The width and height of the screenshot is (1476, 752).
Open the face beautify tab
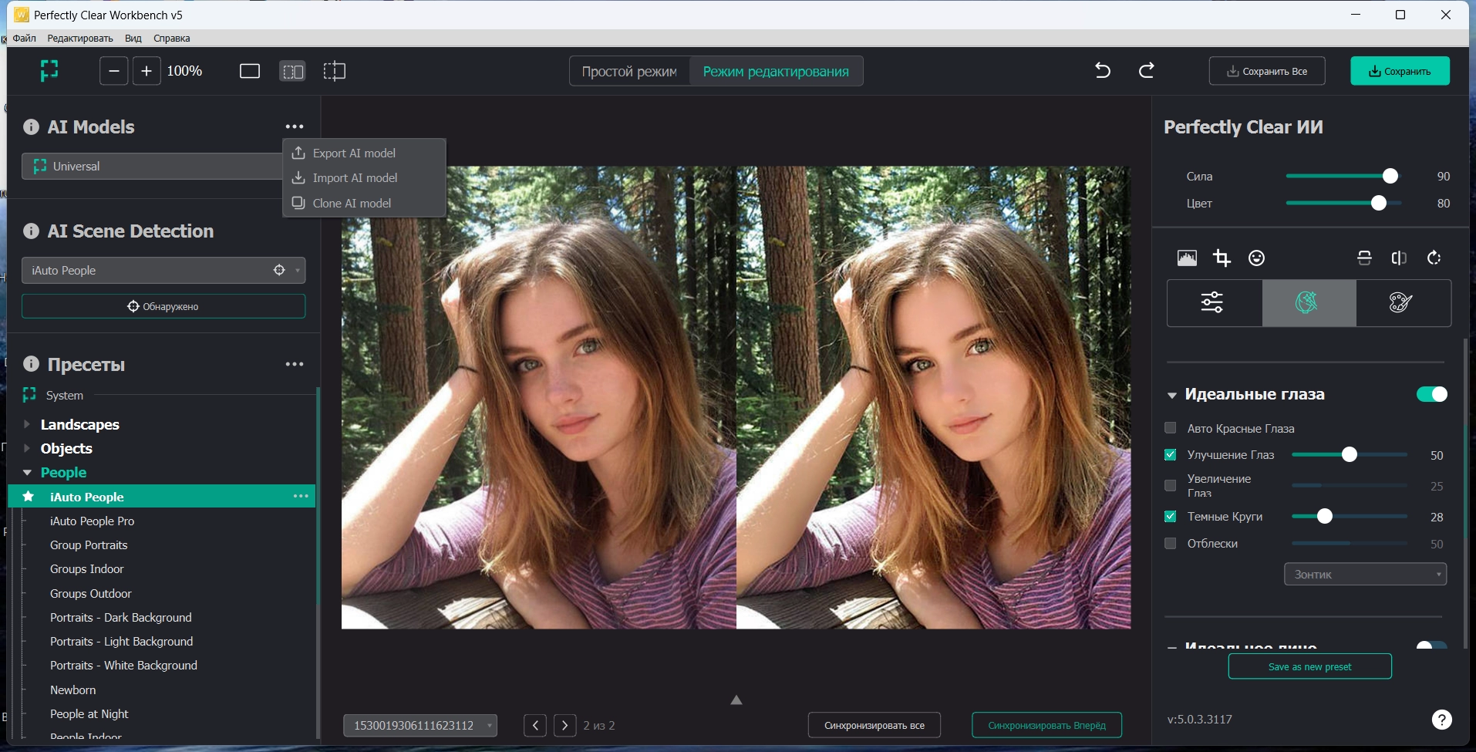(x=1309, y=302)
